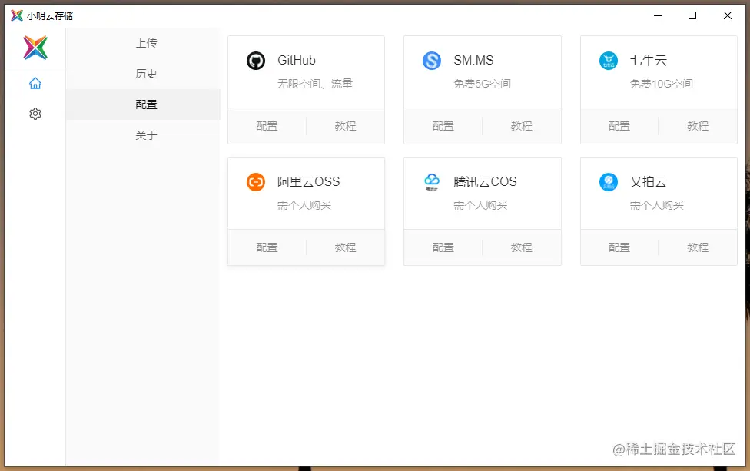Click the 腾讯云COS cloud logo
The image size is (750, 471).
pyautogui.click(x=432, y=182)
